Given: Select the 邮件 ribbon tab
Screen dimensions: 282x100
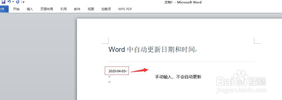Looking at the screenshot, I should click(77, 9).
